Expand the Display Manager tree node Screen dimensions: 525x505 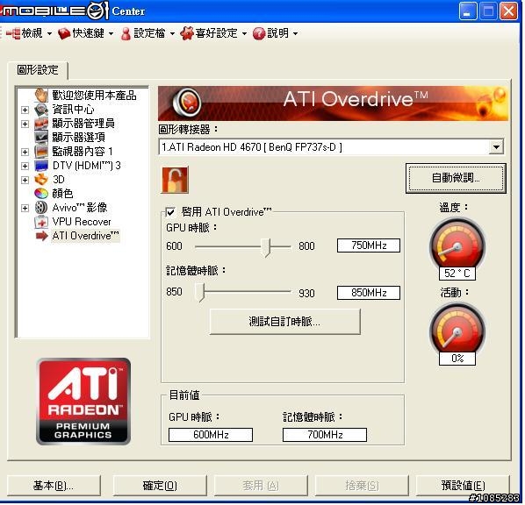tap(25, 124)
